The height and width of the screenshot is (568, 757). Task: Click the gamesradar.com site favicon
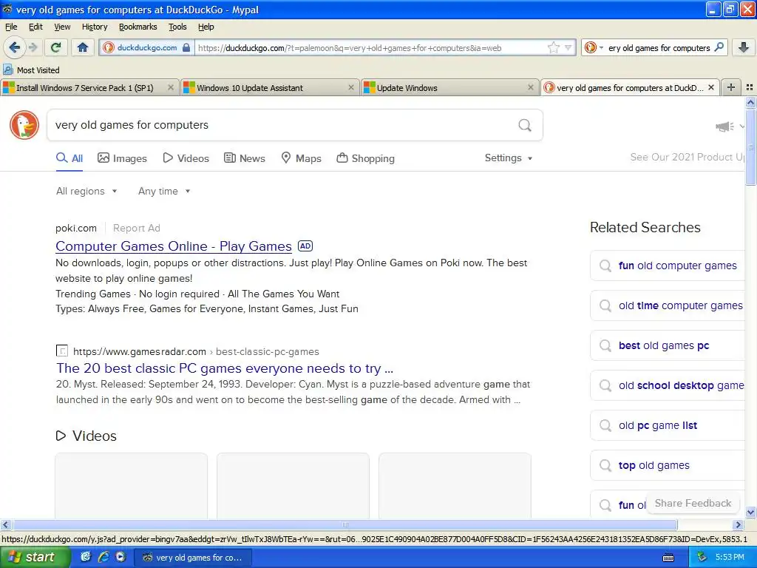tap(62, 351)
